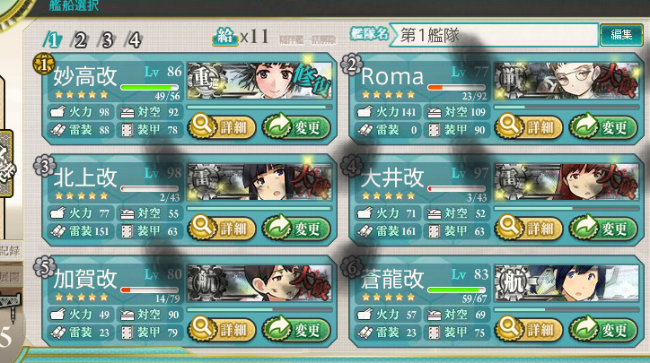
Task: Click the change arrow icon for 大井改
Action: pyautogui.click(x=584, y=227)
